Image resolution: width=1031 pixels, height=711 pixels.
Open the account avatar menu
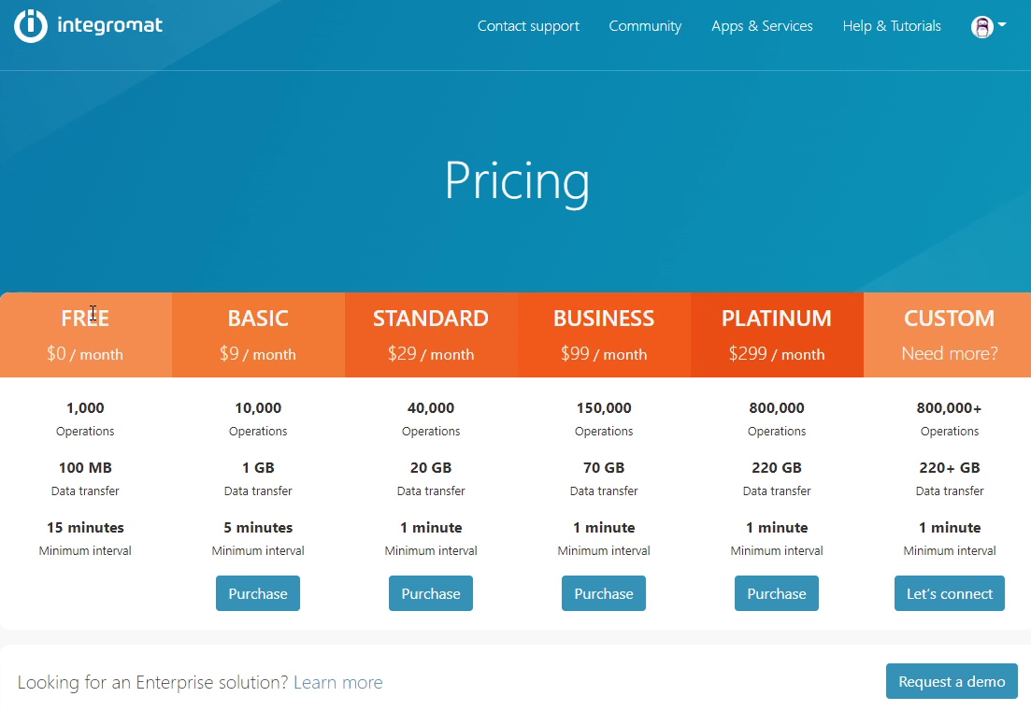tap(981, 26)
